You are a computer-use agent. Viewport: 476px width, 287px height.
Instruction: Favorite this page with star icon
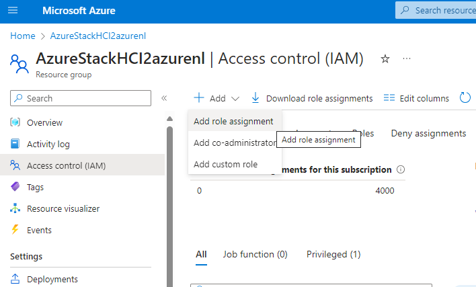tap(385, 59)
